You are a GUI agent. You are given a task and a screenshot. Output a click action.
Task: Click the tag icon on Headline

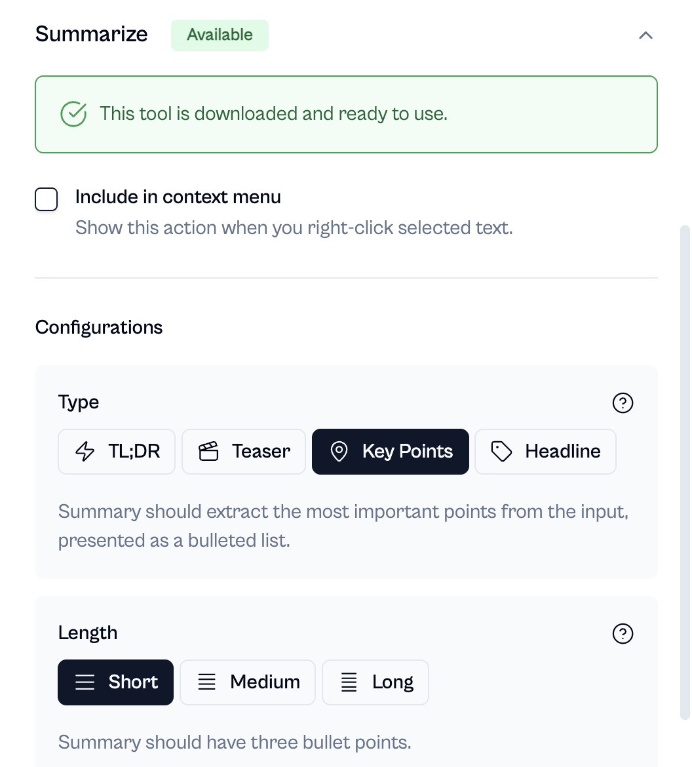501,452
